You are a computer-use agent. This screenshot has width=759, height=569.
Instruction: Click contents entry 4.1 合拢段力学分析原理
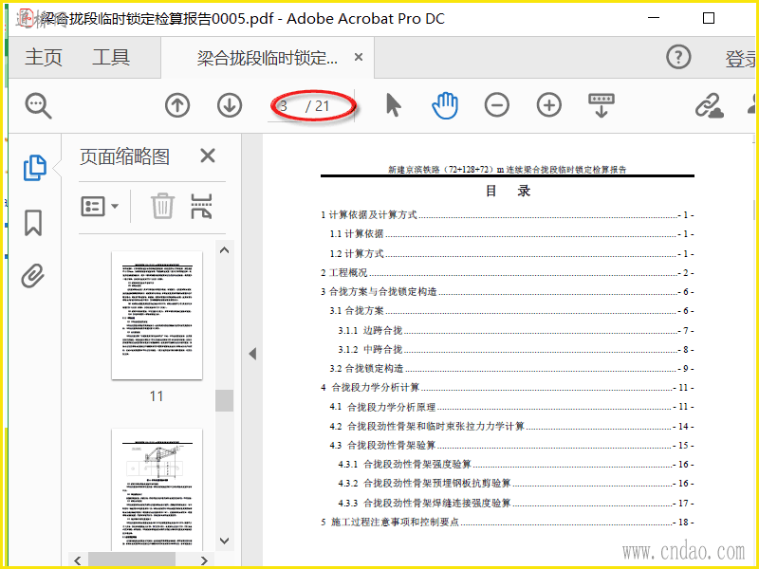coord(511,407)
